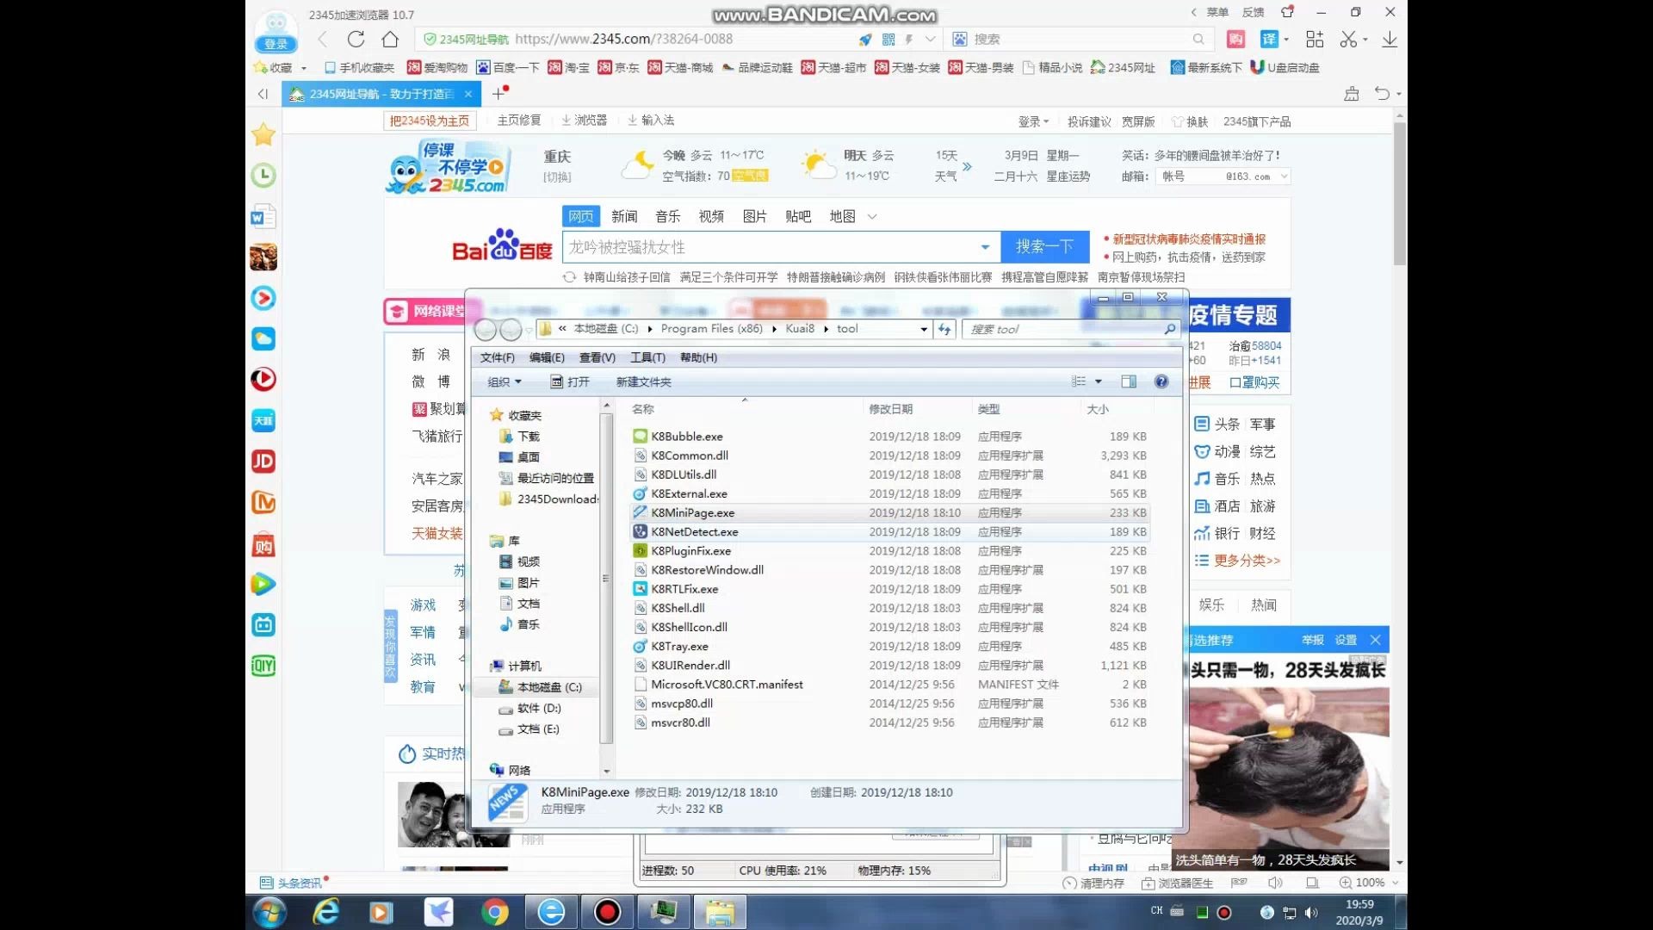Image resolution: width=1653 pixels, height=930 pixels.
Task: Click Kuai8 in the Explorer address breadcrumb
Action: tap(800, 329)
